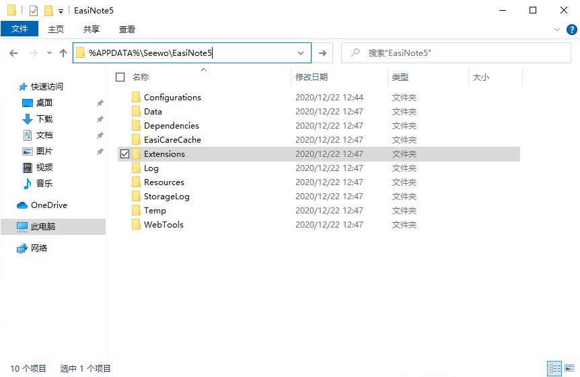Screen dimensions: 580x377
Task: Switch to the 共享 ribbon tab
Action: point(92,29)
